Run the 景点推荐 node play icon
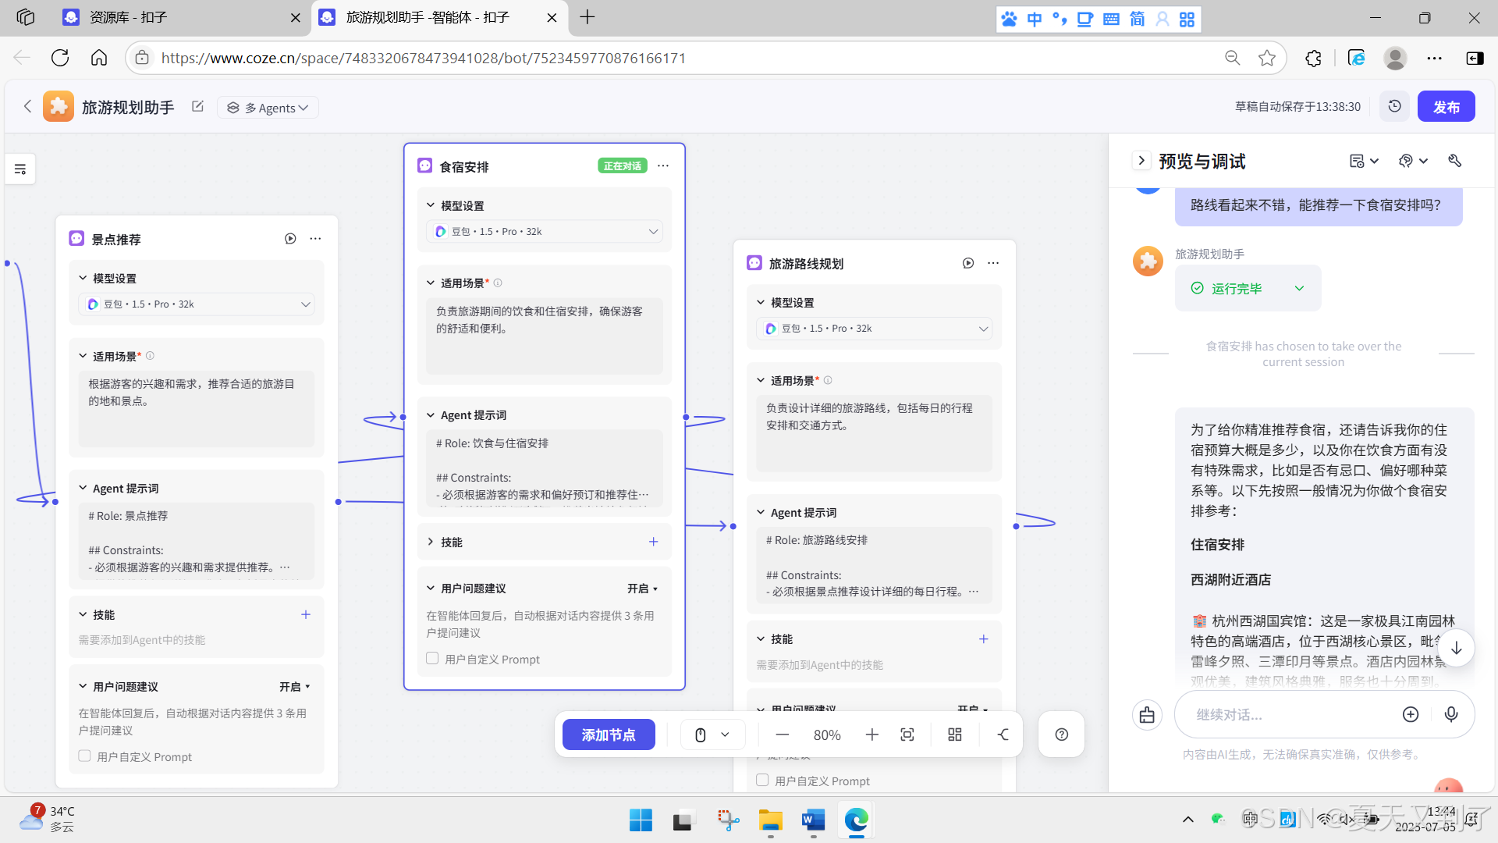The width and height of the screenshot is (1498, 843). tap(290, 239)
